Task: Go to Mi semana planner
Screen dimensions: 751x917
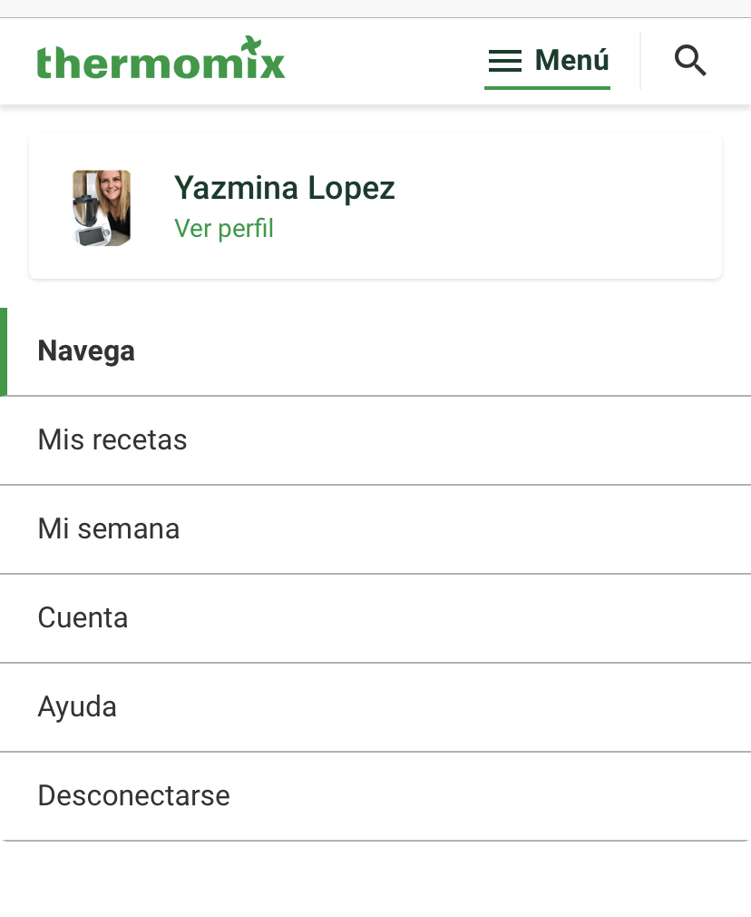Action: 109,529
